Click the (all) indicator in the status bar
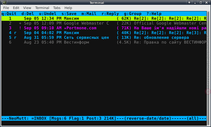This screenshot has height=127, width=211. point(193,118)
